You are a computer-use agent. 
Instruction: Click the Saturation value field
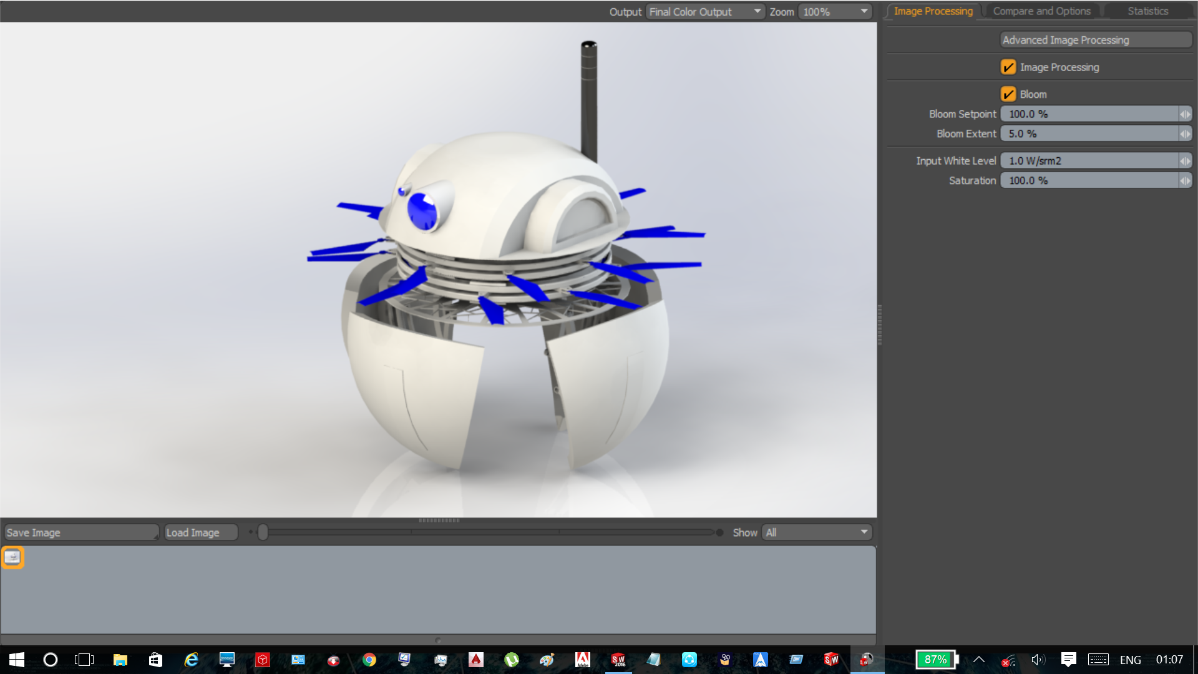[x=1089, y=180]
